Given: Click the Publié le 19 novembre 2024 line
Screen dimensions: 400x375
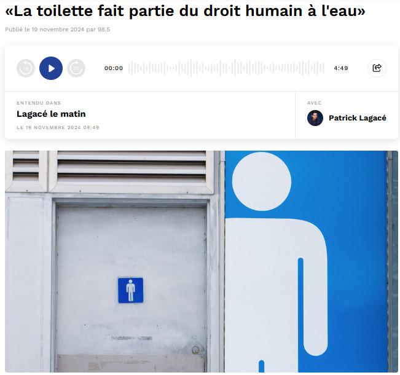Looking at the screenshot, I should 57,30.
